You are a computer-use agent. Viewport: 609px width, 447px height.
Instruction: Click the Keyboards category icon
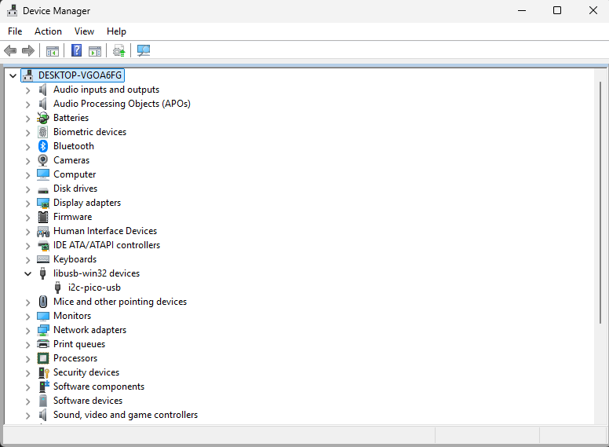pyautogui.click(x=42, y=259)
